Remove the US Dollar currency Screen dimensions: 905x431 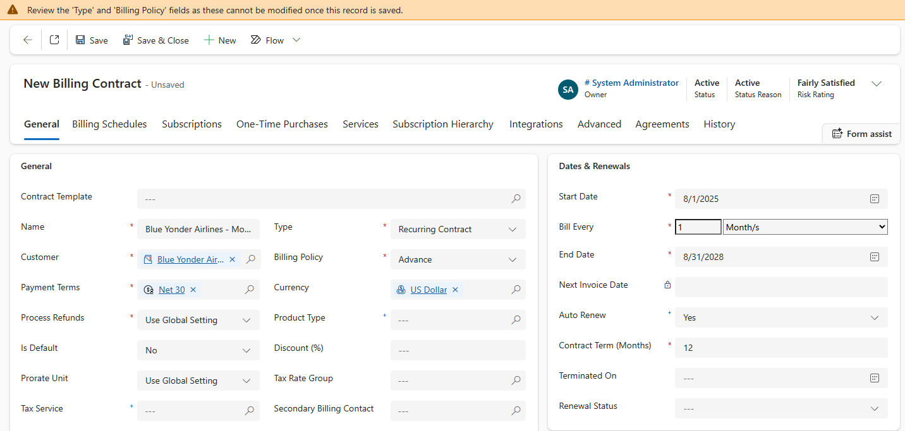coord(455,290)
